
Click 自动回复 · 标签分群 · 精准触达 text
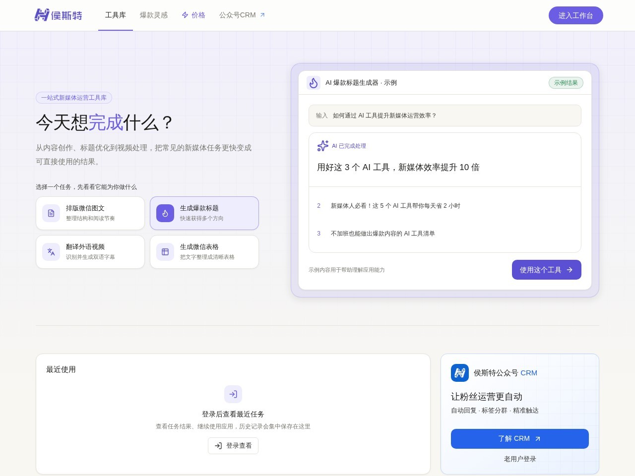(x=495, y=411)
